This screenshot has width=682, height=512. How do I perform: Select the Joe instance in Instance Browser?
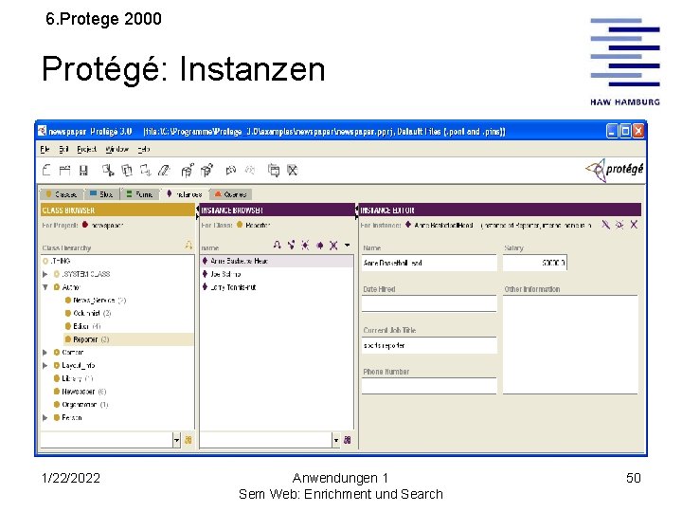[222, 274]
